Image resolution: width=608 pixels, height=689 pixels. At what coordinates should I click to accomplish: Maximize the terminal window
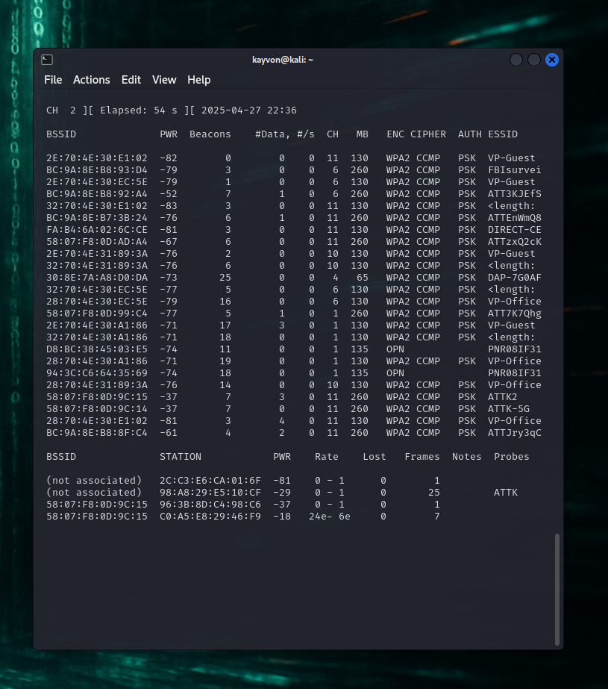533,60
